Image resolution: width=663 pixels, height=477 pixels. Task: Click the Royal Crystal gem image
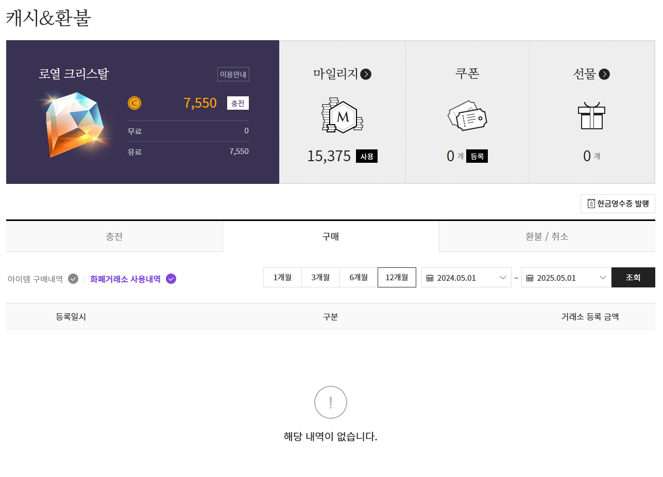click(x=75, y=125)
